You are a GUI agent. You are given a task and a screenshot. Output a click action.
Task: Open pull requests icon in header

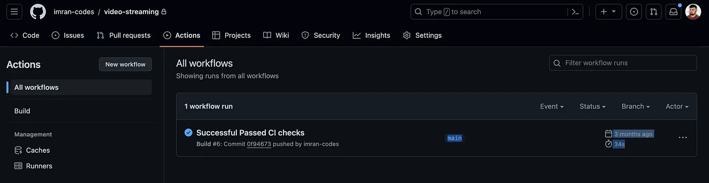coord(654,12)
